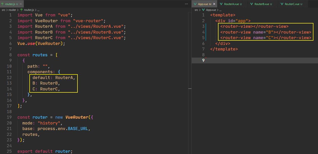Expand the symbol '...' breadcrumb after router.js
Image resolution: width=318 pixels, height=154 pixels.
point(38,10)
